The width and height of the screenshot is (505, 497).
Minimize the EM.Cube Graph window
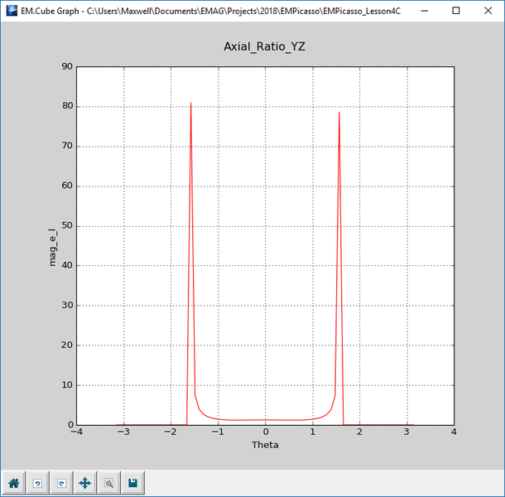(417, 12)
